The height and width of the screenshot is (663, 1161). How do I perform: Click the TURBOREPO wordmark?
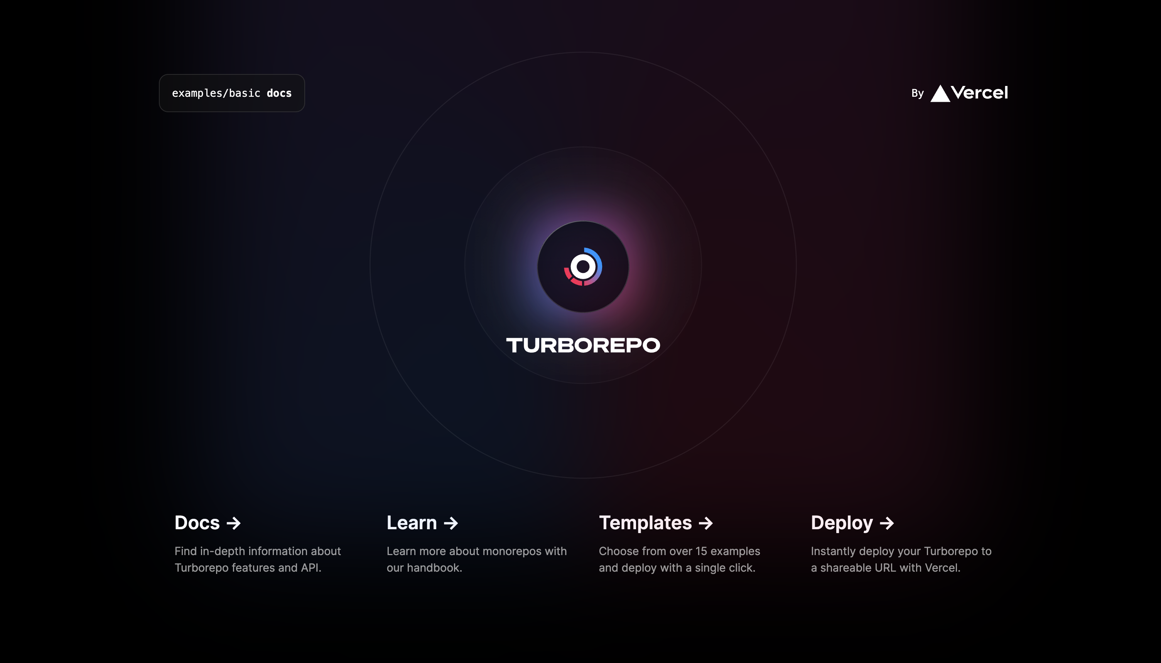click(x=583, y=345)
